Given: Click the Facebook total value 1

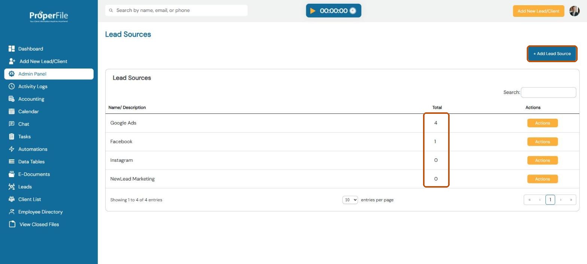Looking at the screenshot, I should (x=435, y=142).
